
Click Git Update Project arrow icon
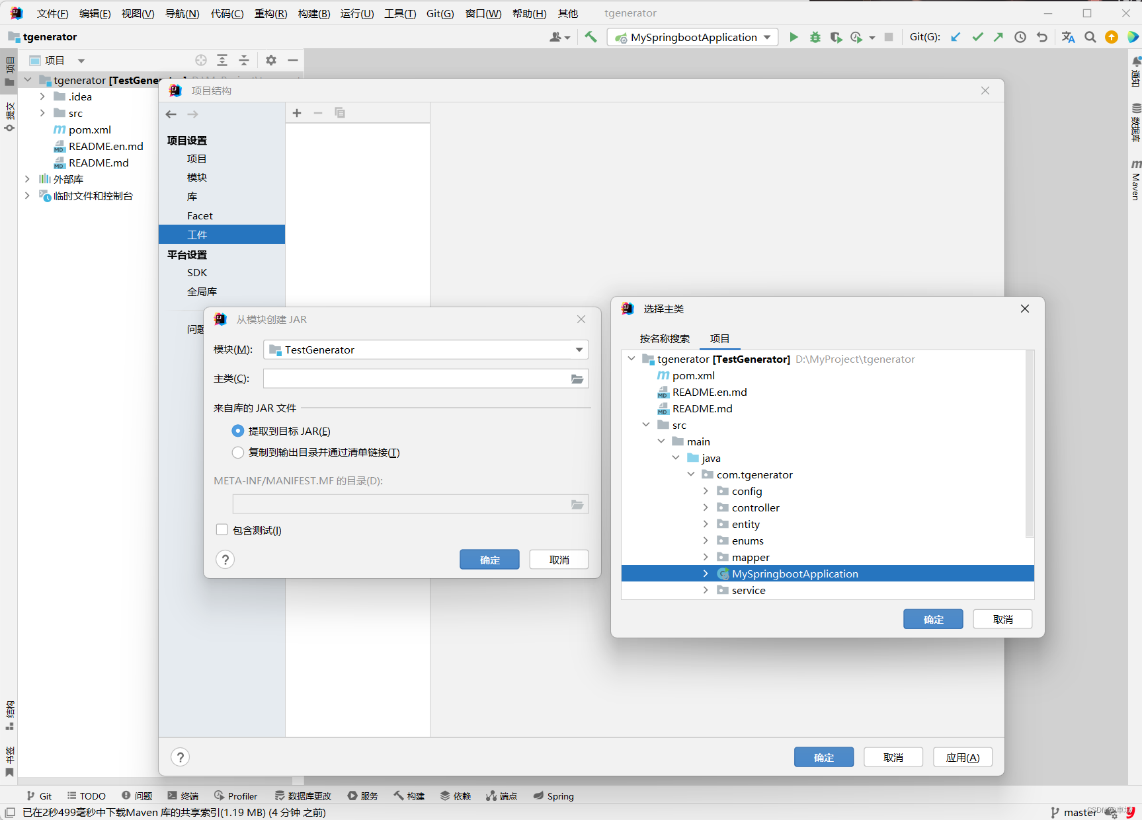tap(956, 37)
